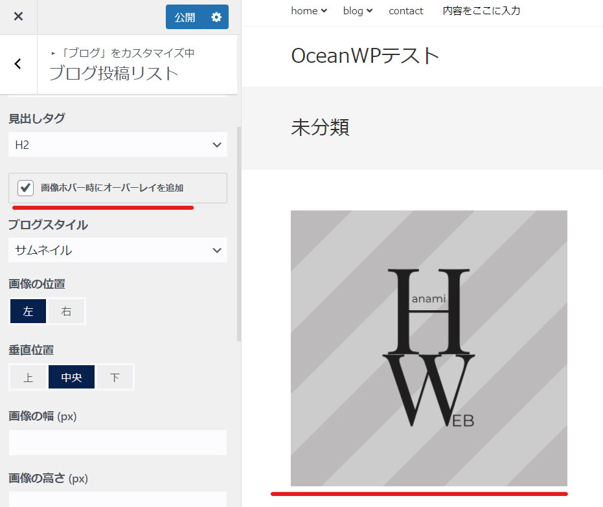Open the blog menu in preview
Viewport: 603px width, 507px height.
358,11
